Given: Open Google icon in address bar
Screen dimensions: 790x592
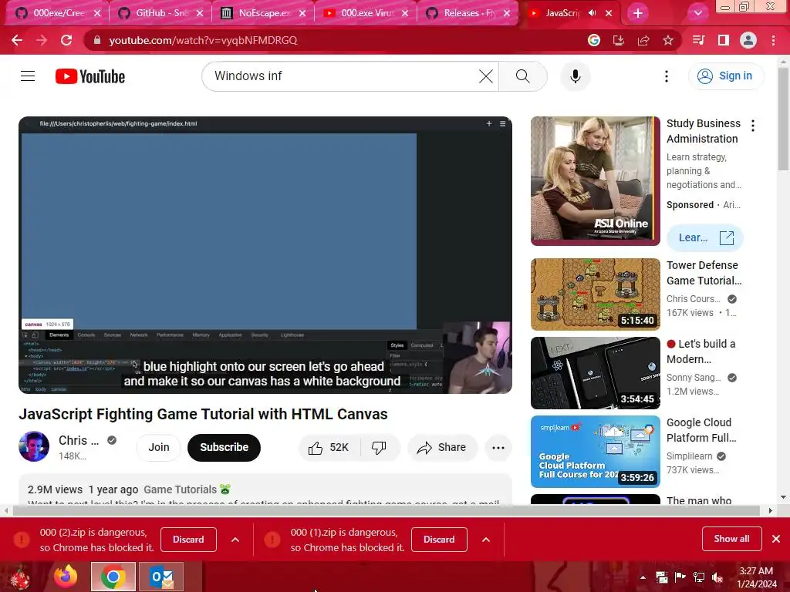Looking at the screenshot, I should pyautogui.click(x=594, y=40).
